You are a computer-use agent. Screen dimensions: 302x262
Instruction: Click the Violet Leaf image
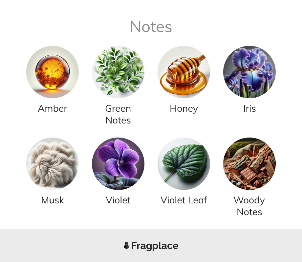(184, 163)
